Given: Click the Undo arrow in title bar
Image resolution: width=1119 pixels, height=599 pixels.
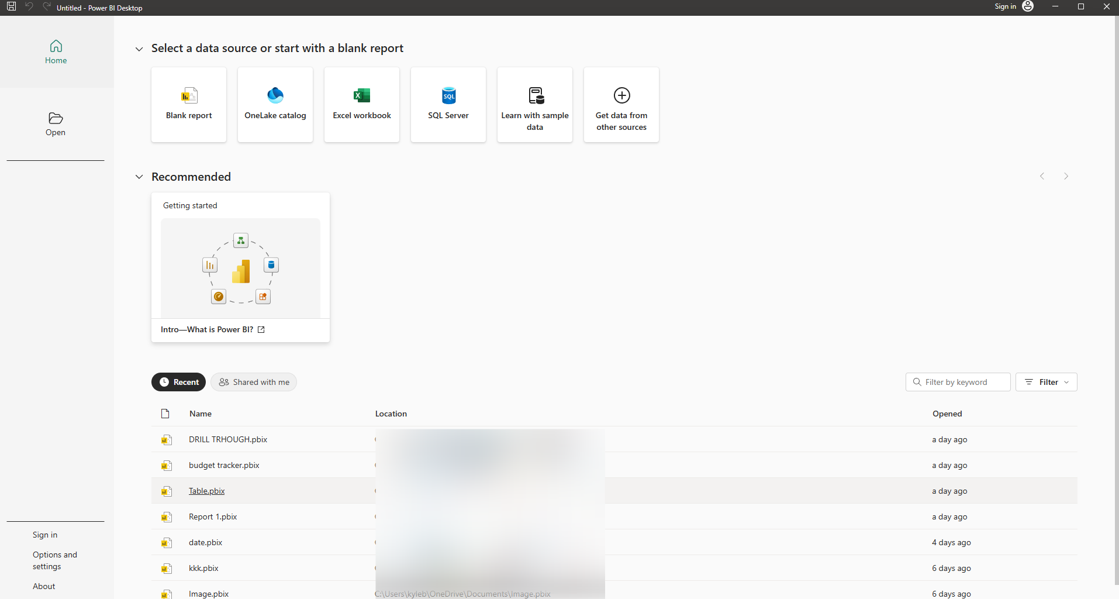Looking at the screenshot, I should 29,6.
